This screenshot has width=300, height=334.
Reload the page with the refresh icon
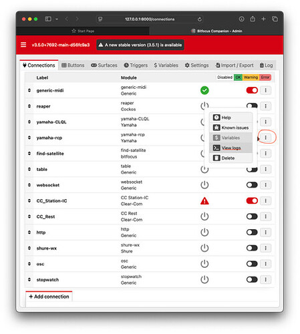click(200, 19)
